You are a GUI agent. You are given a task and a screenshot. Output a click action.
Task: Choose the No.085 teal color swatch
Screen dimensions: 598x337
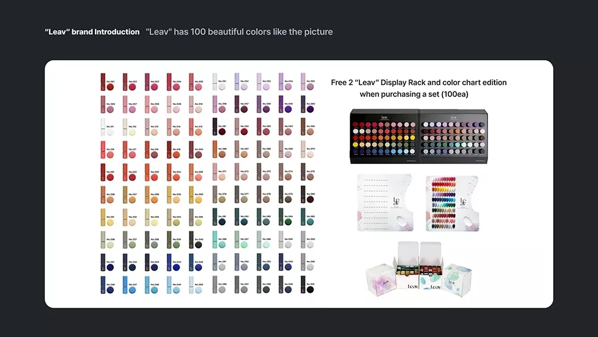click(310, 222)
